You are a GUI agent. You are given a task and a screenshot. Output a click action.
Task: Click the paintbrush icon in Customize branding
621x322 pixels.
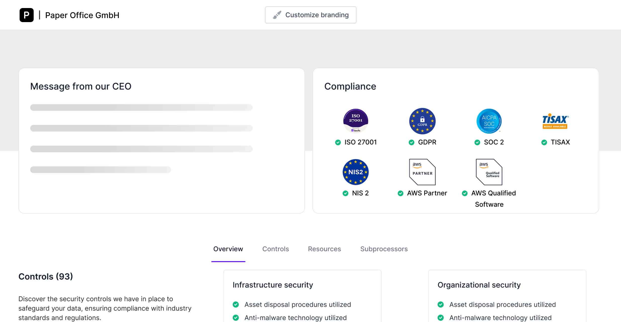coord(277,15)
